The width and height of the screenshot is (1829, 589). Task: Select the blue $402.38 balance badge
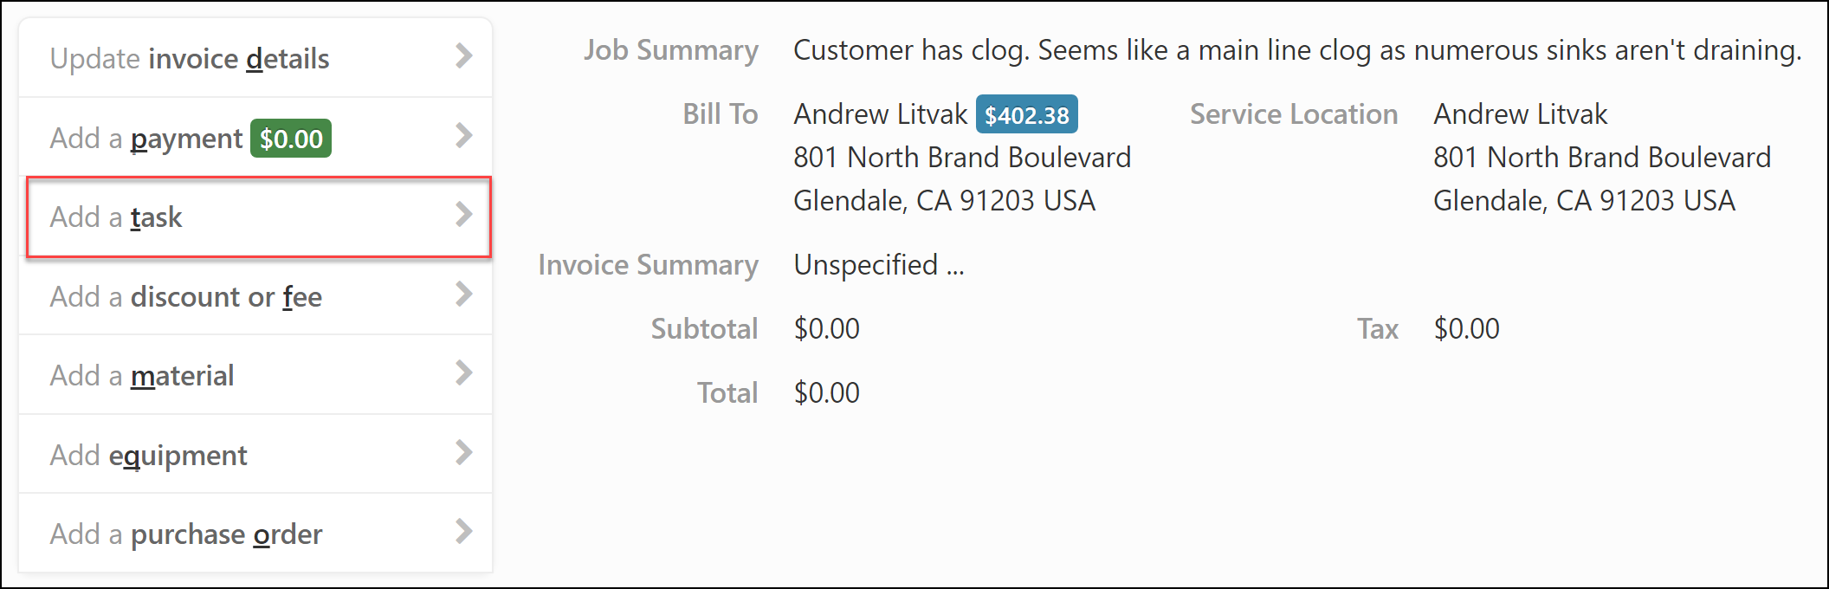[x=1026, y=113]
